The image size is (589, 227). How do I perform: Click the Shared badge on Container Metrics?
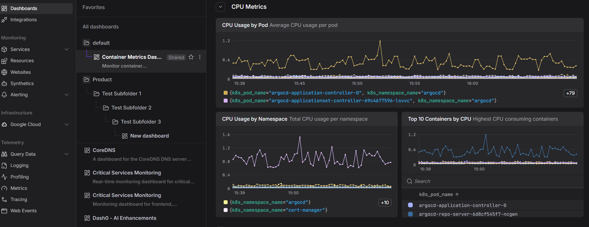tap(176, 57)
